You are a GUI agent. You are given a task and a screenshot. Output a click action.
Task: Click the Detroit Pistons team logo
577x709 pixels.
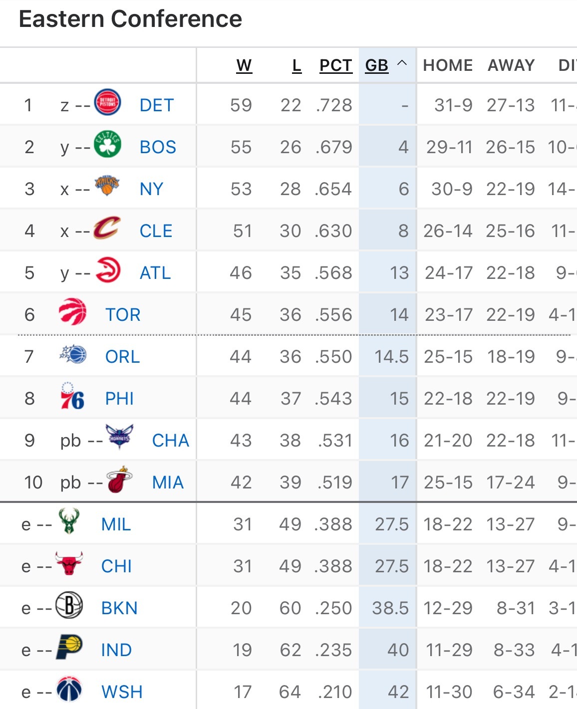[x=107, y=102]
